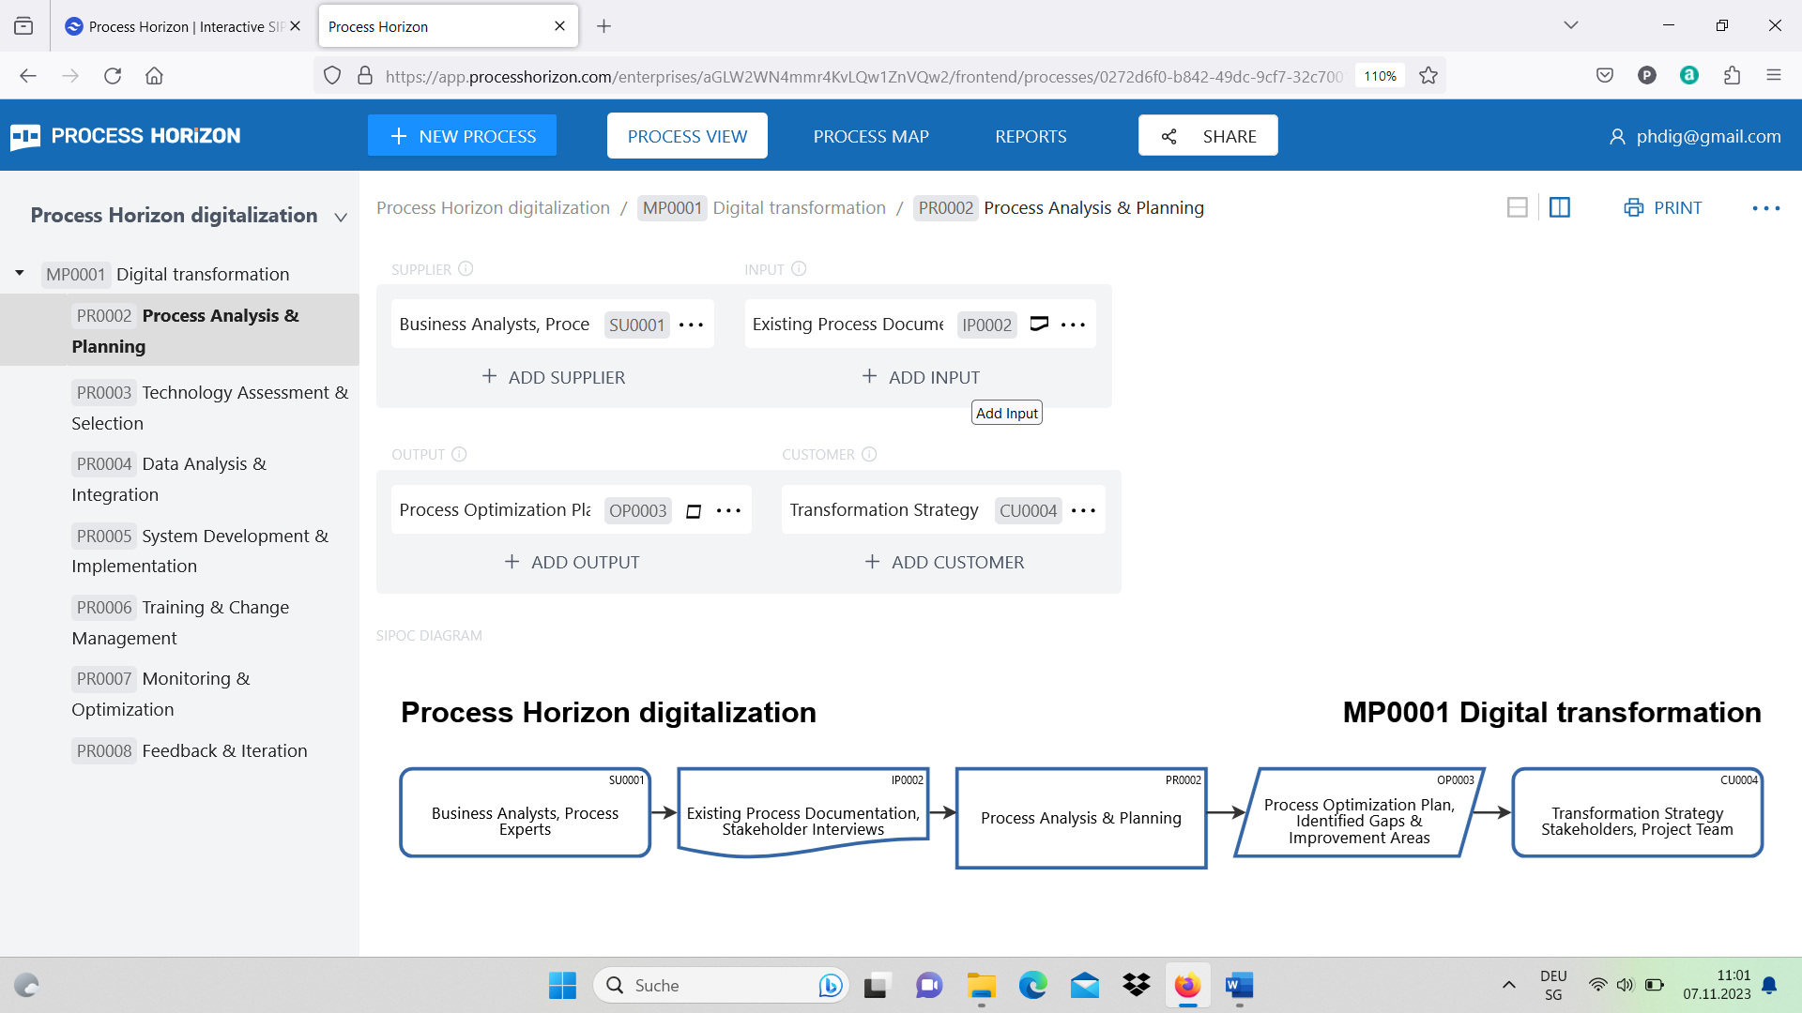Show Customer info tooltip icon
Viewport: 1802px width, 1013px height.
[x=869, y=454]
